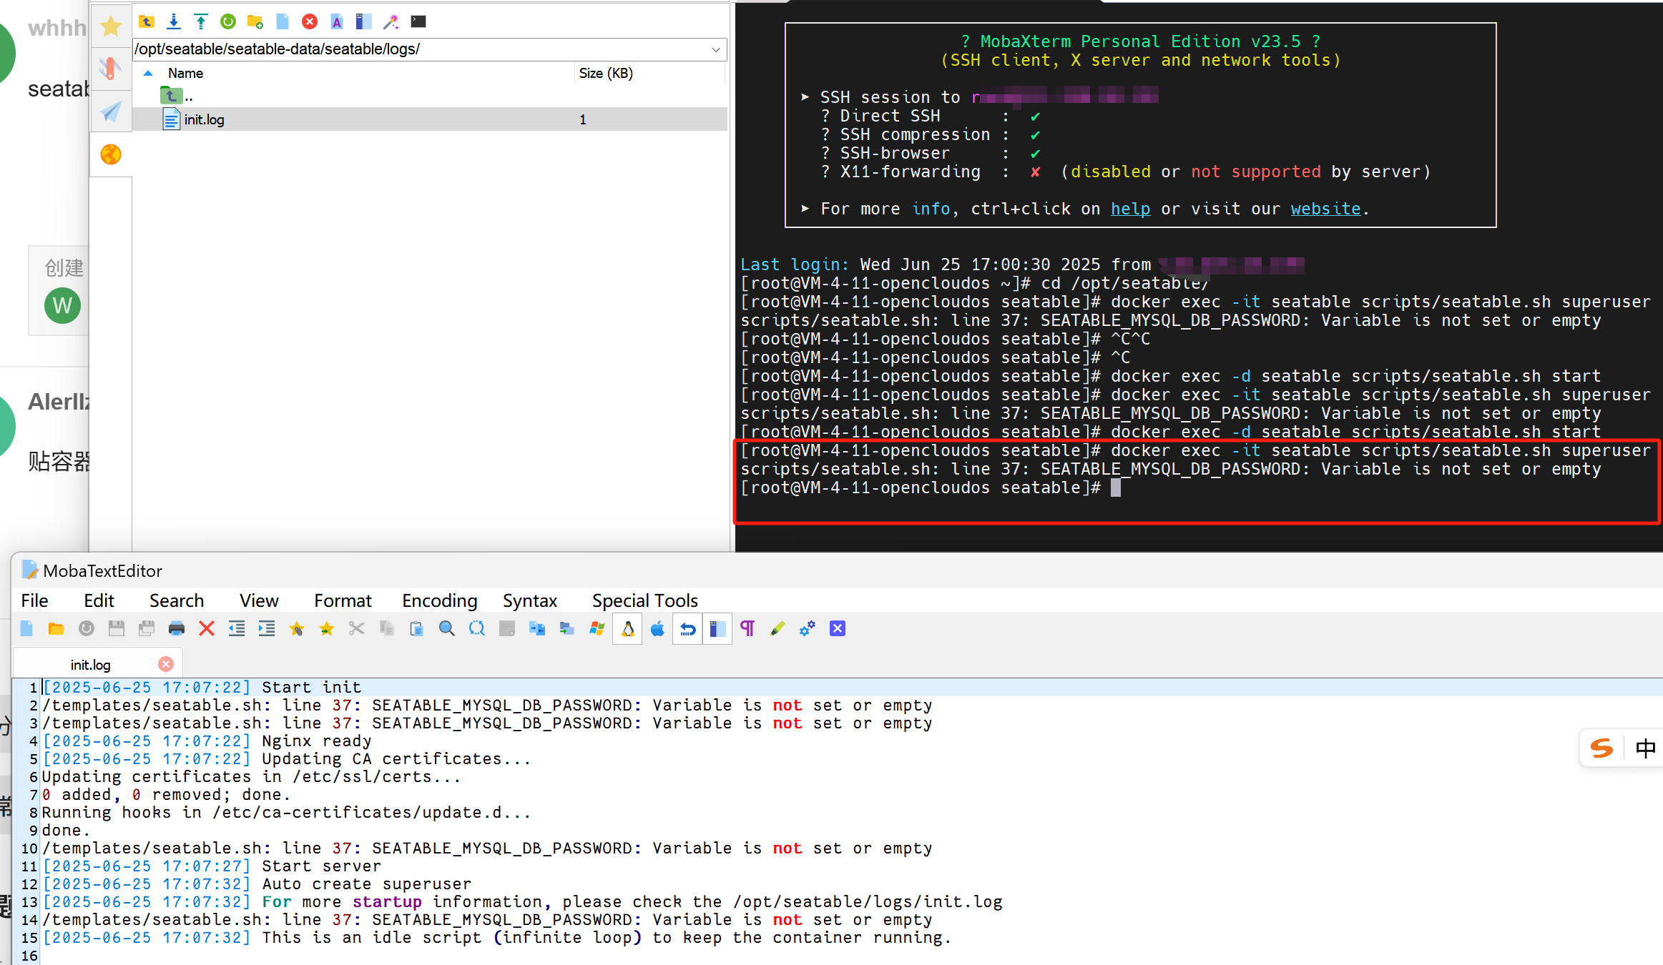The width and height of the screenshot is (1663, 965).
Task: Switch to Windows line-ending format
Action: pos(597,628)
